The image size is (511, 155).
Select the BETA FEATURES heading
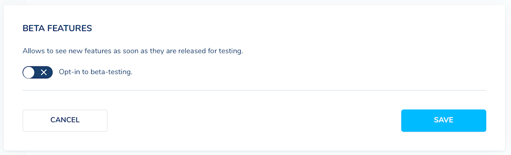tap(57, 28)
